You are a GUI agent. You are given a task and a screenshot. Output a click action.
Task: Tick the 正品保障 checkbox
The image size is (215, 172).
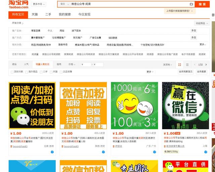coord(61,72)
